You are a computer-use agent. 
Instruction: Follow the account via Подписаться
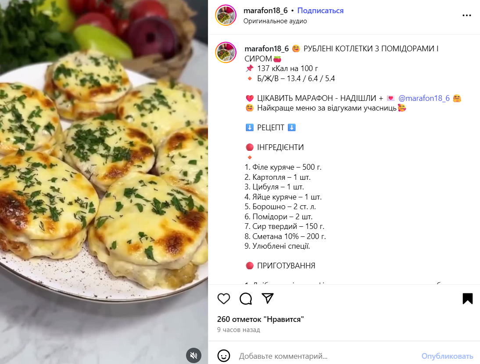point(320,11)
